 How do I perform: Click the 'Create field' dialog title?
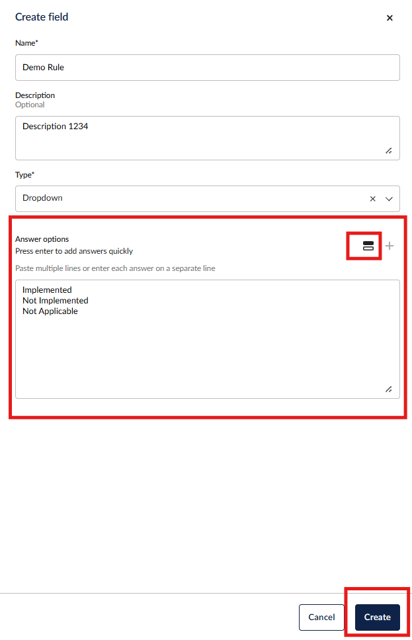[42, 17]
